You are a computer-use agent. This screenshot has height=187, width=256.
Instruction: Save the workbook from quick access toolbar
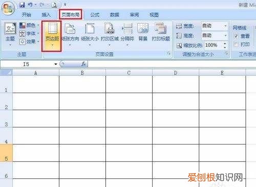click(x=22, y=5)
